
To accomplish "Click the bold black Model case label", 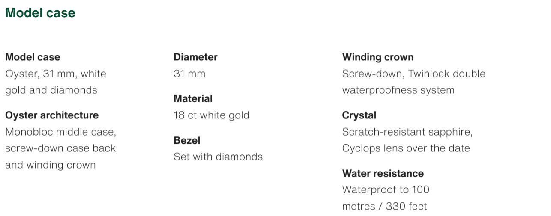I will click(x=33, y=57).
